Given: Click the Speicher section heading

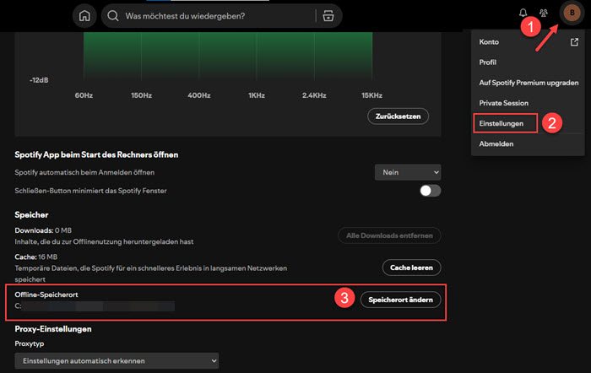Looking at the screenshot, I should coord(32,214).
